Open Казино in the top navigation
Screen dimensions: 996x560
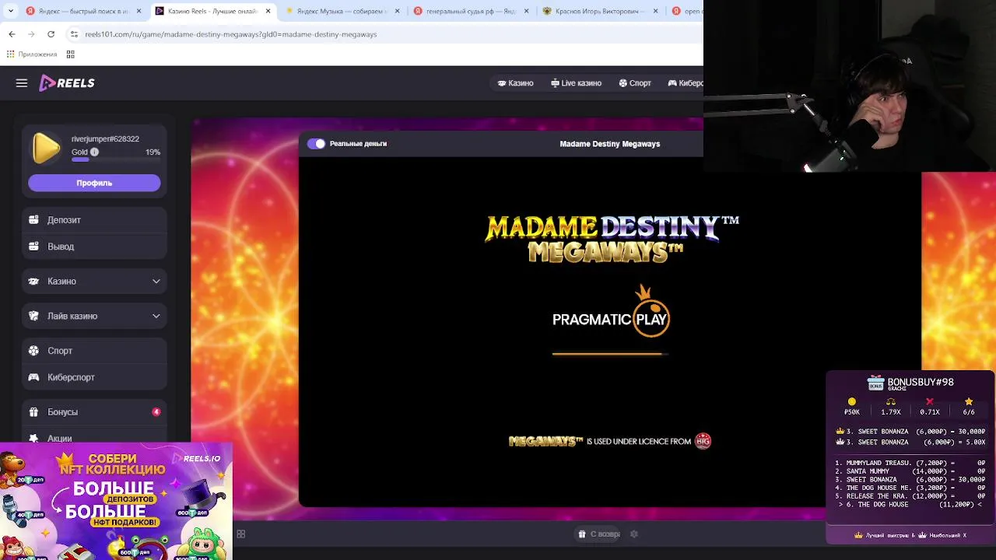[x=515, y=83]
